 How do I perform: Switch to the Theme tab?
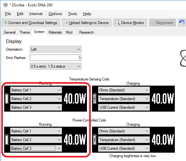[25, 32]
